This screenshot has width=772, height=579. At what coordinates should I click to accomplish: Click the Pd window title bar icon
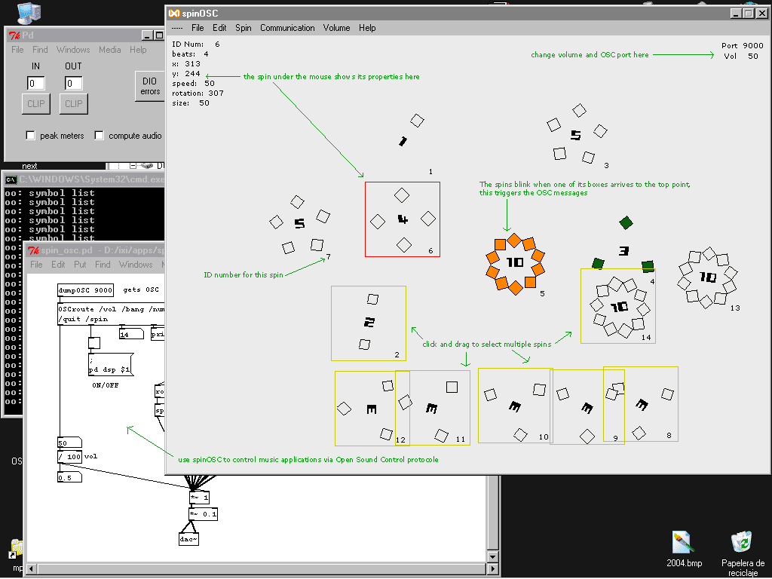[14, 35]
